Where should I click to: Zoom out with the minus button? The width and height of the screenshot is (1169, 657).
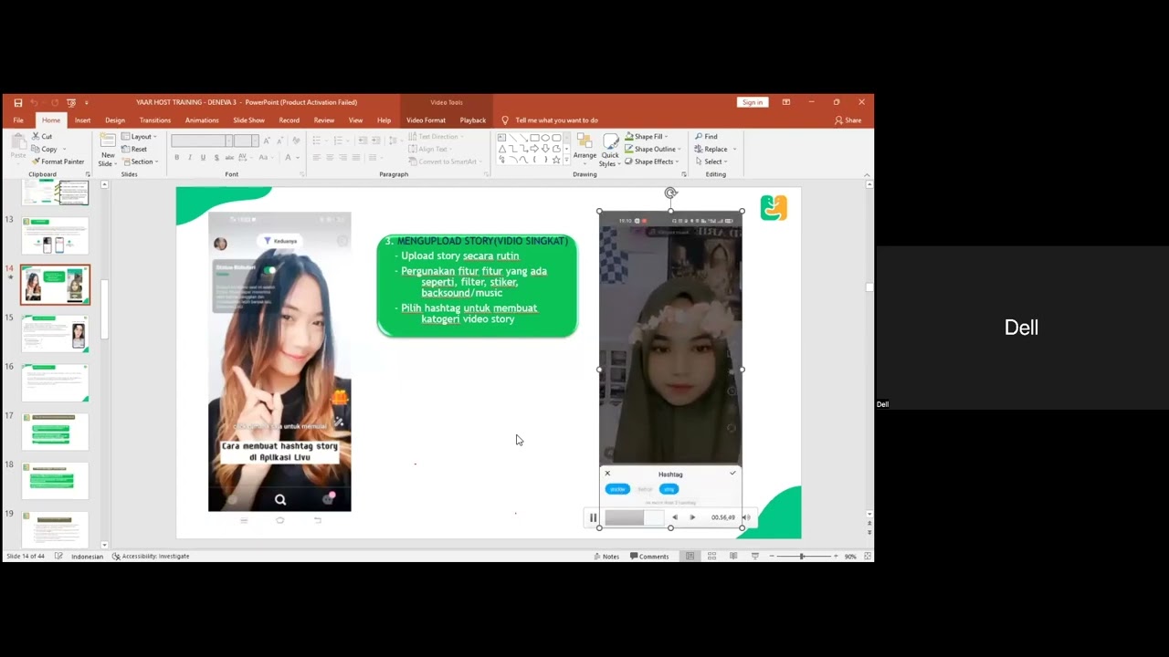pos(772,556)
